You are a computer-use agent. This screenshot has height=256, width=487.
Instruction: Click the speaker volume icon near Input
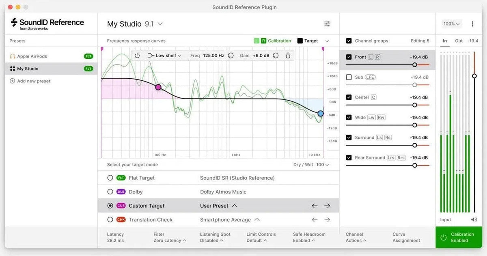click(x=474, y=219)
